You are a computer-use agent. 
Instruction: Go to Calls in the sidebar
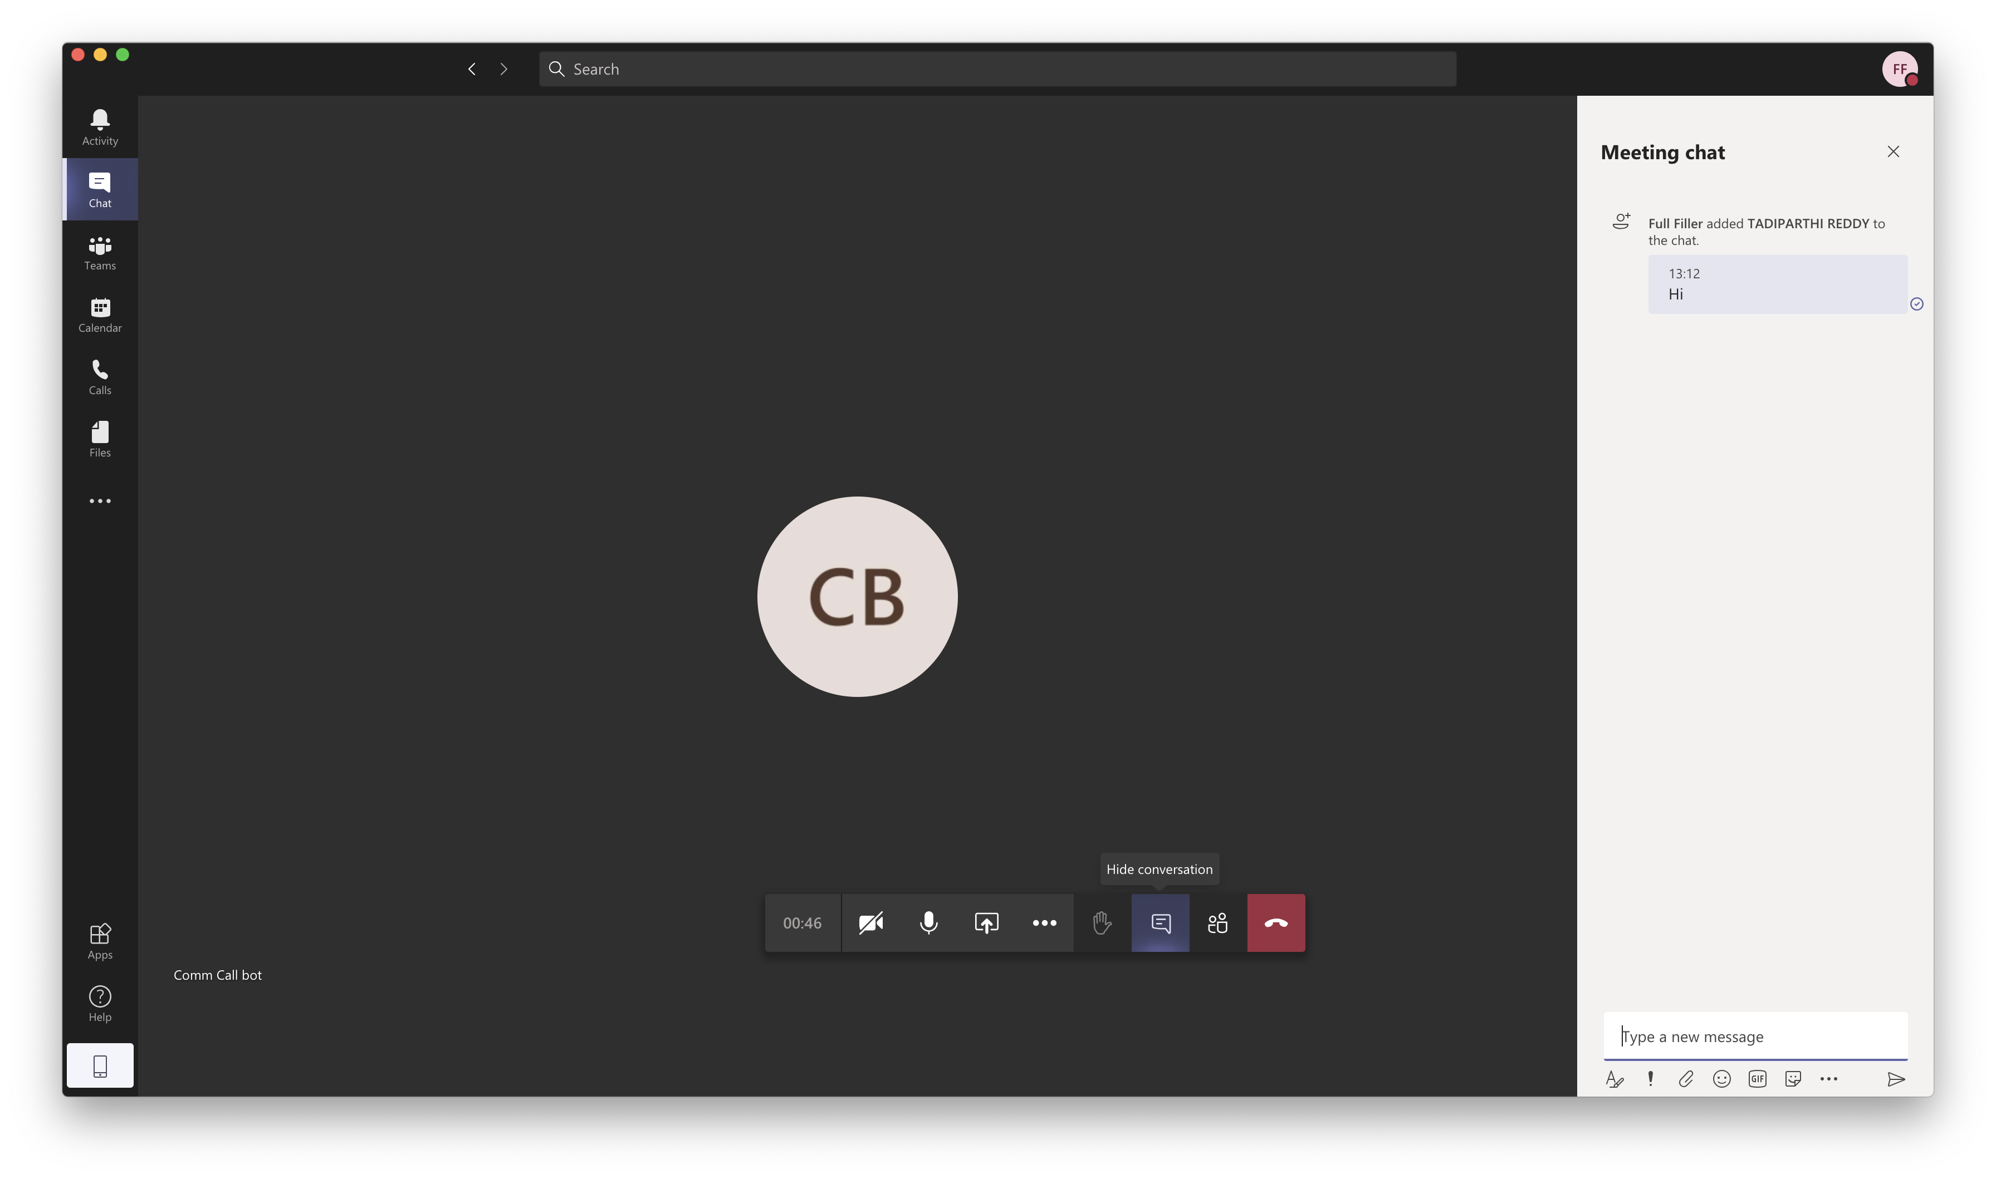tap(100, 377)
